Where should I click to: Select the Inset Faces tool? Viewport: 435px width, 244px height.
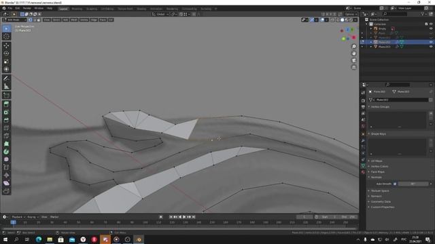click(x=6, y=113)
